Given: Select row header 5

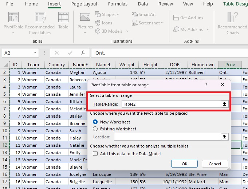Looking at the screenshot, I should [x=5, y=94].
